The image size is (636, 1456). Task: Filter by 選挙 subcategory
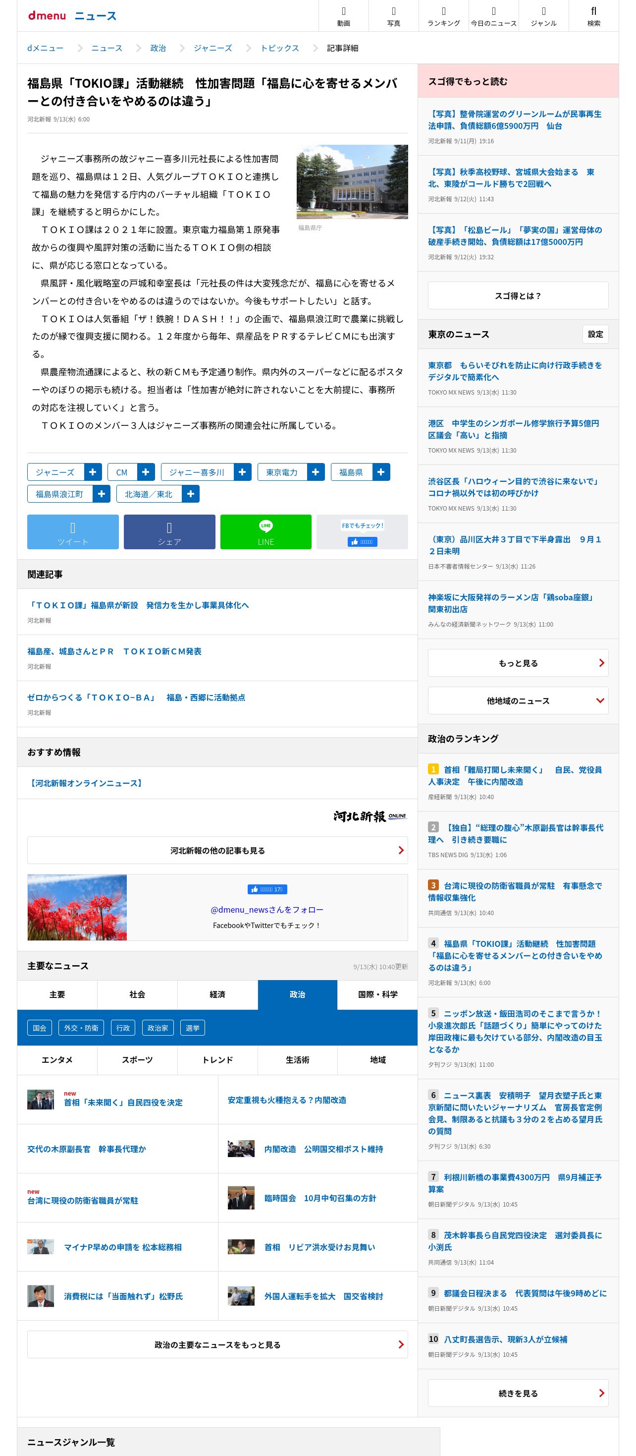pyautogui.click(x=193, y=1028)
